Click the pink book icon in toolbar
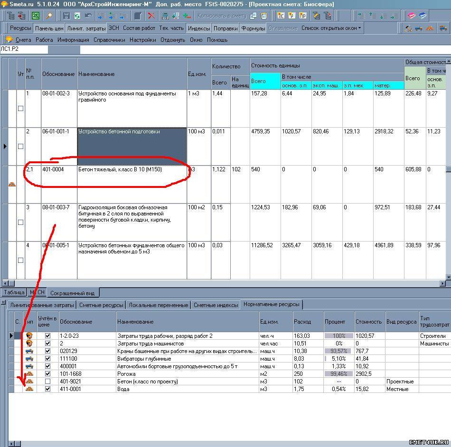 [x=412, y=16]
